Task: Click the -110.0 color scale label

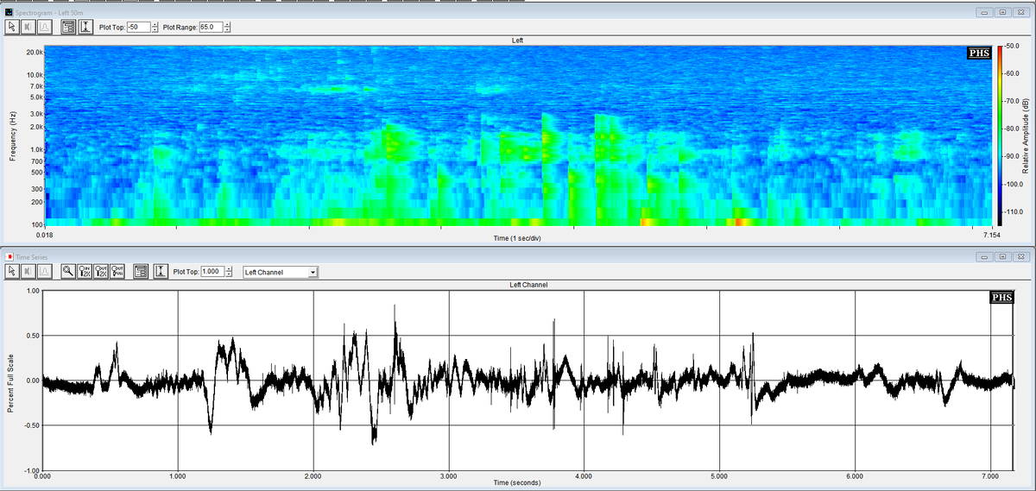Action: click(1013, 212)
